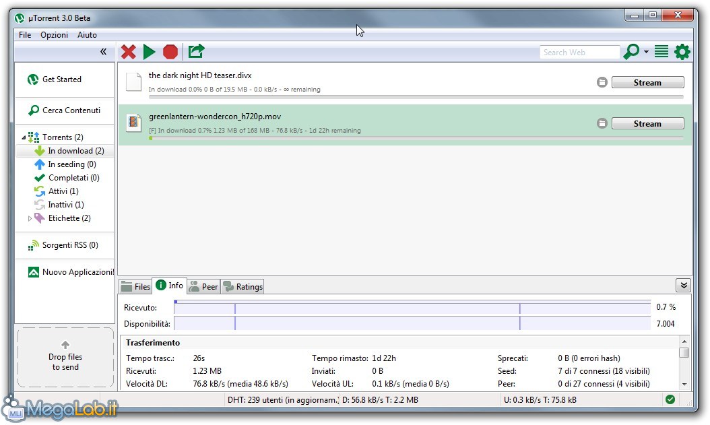Screen dimensions: 710x425
Task: Switch to the Peer tab
Action: [x=203, y=286]
